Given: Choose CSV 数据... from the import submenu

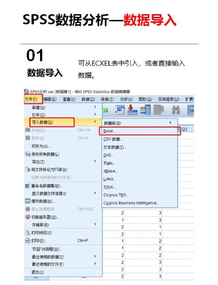Looking at the screenshot, I should 140,139.
